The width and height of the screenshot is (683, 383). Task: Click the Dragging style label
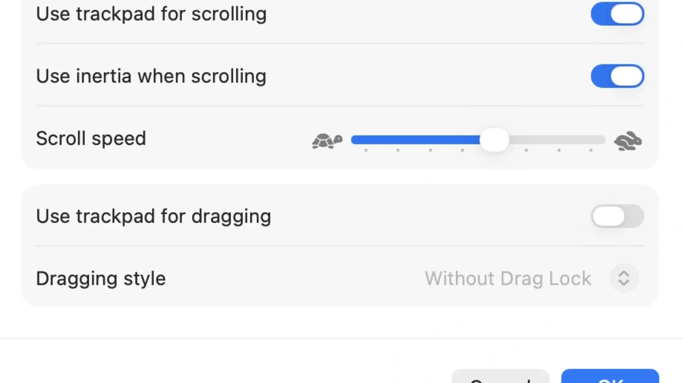[x=101, y=279]
